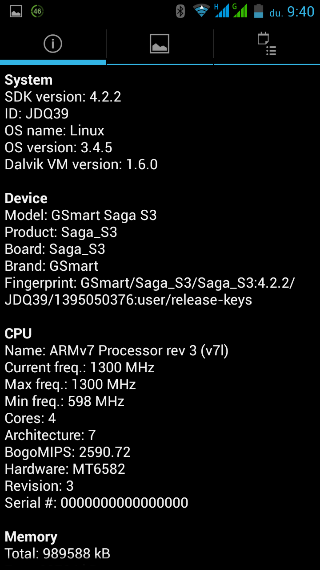Tap the battery level icon

coord(259,11)
